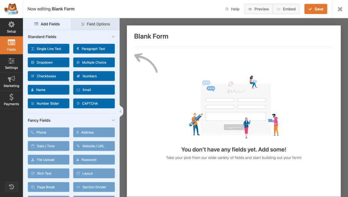Switch to the Field Options tab

pos(95,24)
